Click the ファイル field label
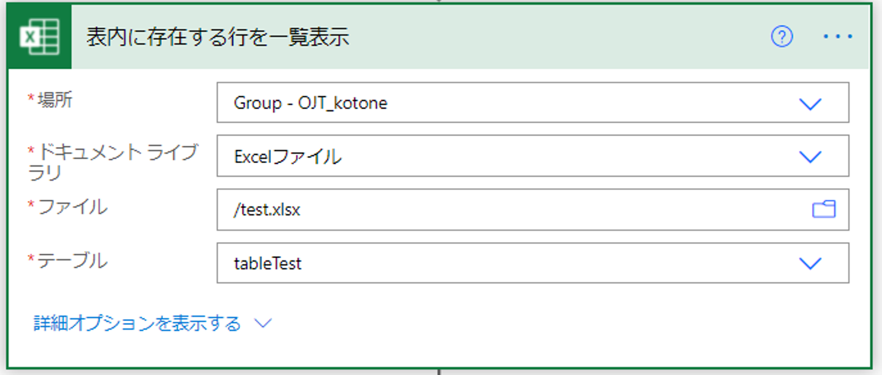 [72, 207]
